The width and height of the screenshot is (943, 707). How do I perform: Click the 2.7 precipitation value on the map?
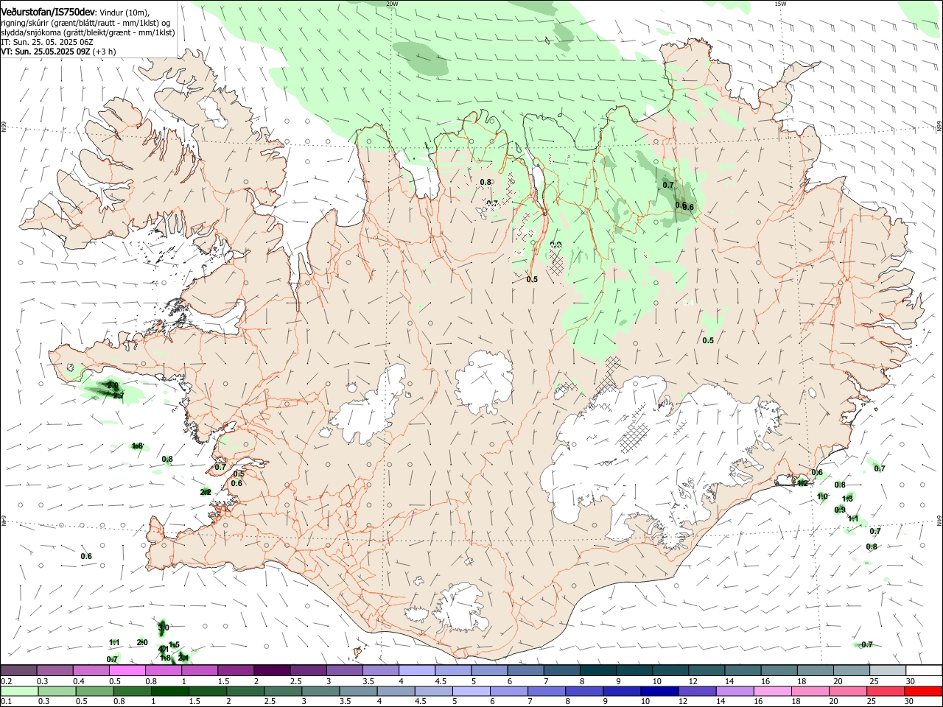118,396
